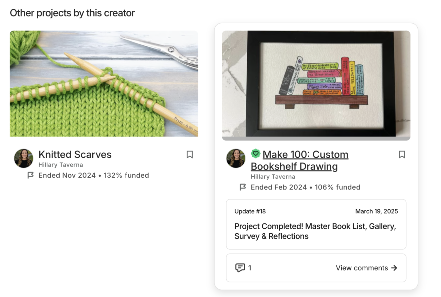Click the March 19, 2025 update date
Screen dimensions: 441x297
(376, 211)
